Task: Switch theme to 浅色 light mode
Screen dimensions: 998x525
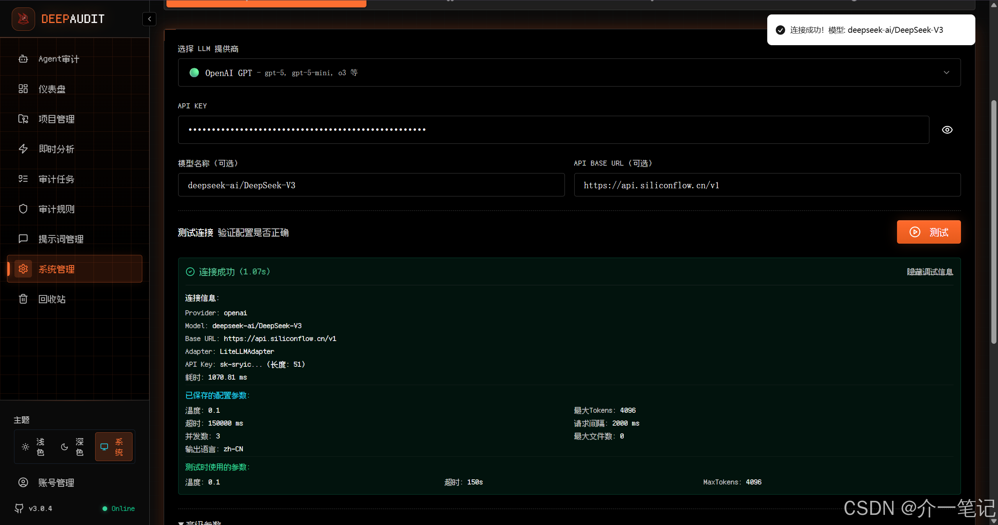Action: click(34, 447)
